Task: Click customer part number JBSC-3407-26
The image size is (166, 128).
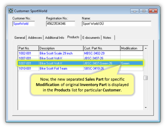Action: (94, 58)
